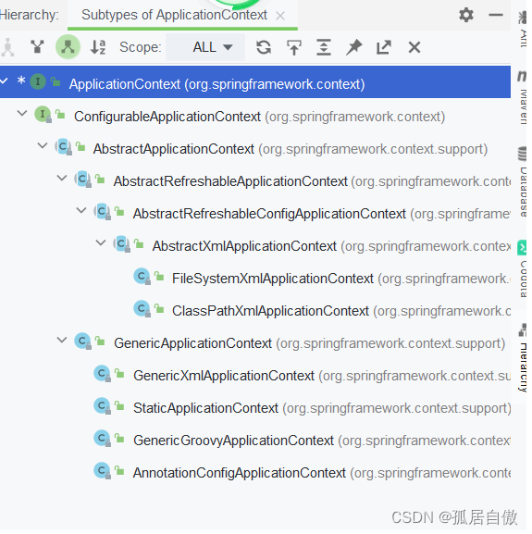Viewport: 532px width, 534px height.
Task: Select Subtypes of ApplicationContext tab
Action: [174, 15]
